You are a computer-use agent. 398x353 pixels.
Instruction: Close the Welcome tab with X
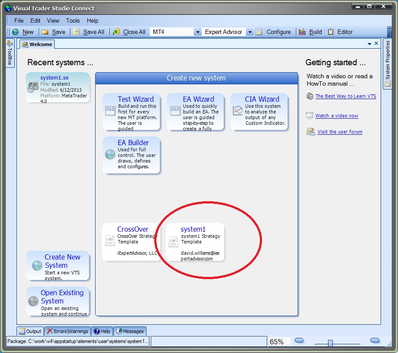[x=376, y=43]
